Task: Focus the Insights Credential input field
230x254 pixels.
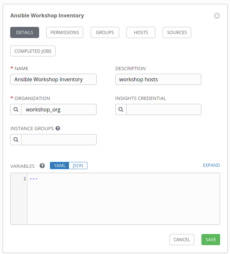Action: 164,109
